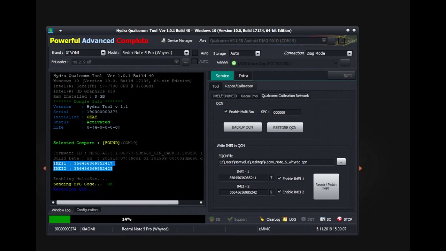Click the ClearLog broom icon
This screenshot has width=446, height=251.
coord(262,219)
